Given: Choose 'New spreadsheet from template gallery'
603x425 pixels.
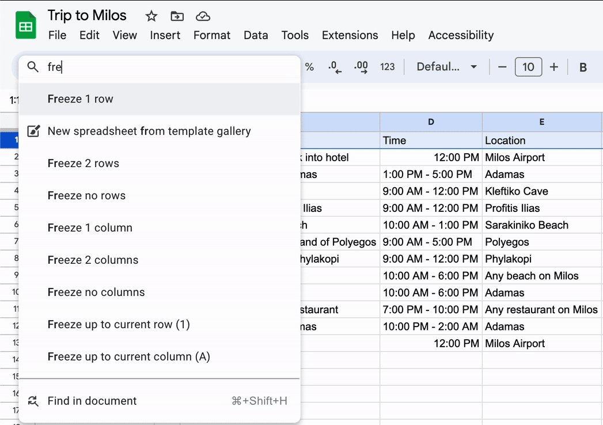Looking at the screenshot, I should (x=160, y=131).
